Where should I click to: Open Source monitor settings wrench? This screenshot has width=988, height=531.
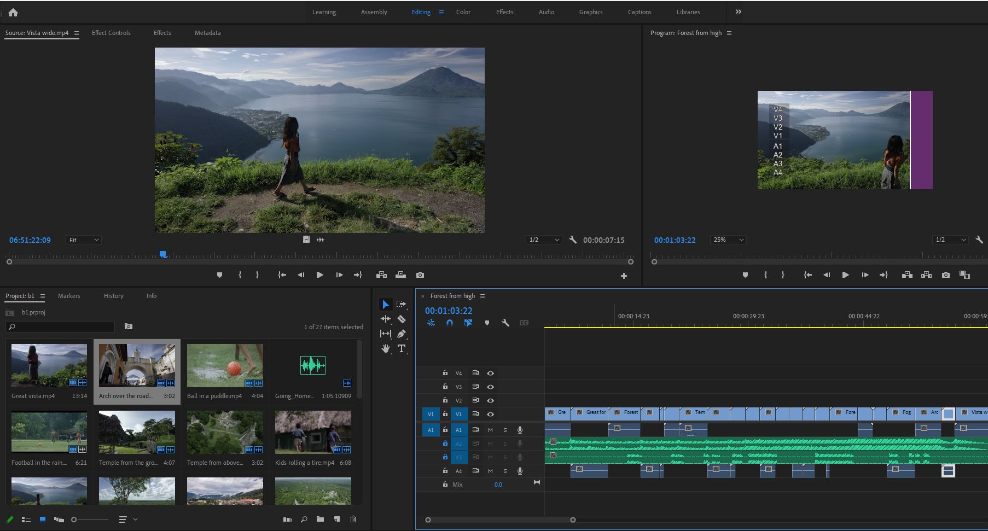click(573, 240)
